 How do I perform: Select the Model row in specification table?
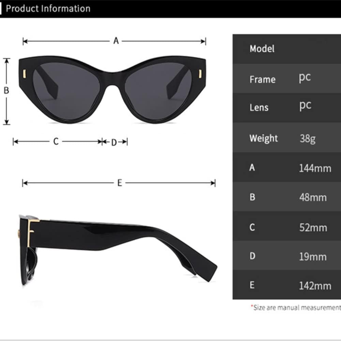[287, 49]
